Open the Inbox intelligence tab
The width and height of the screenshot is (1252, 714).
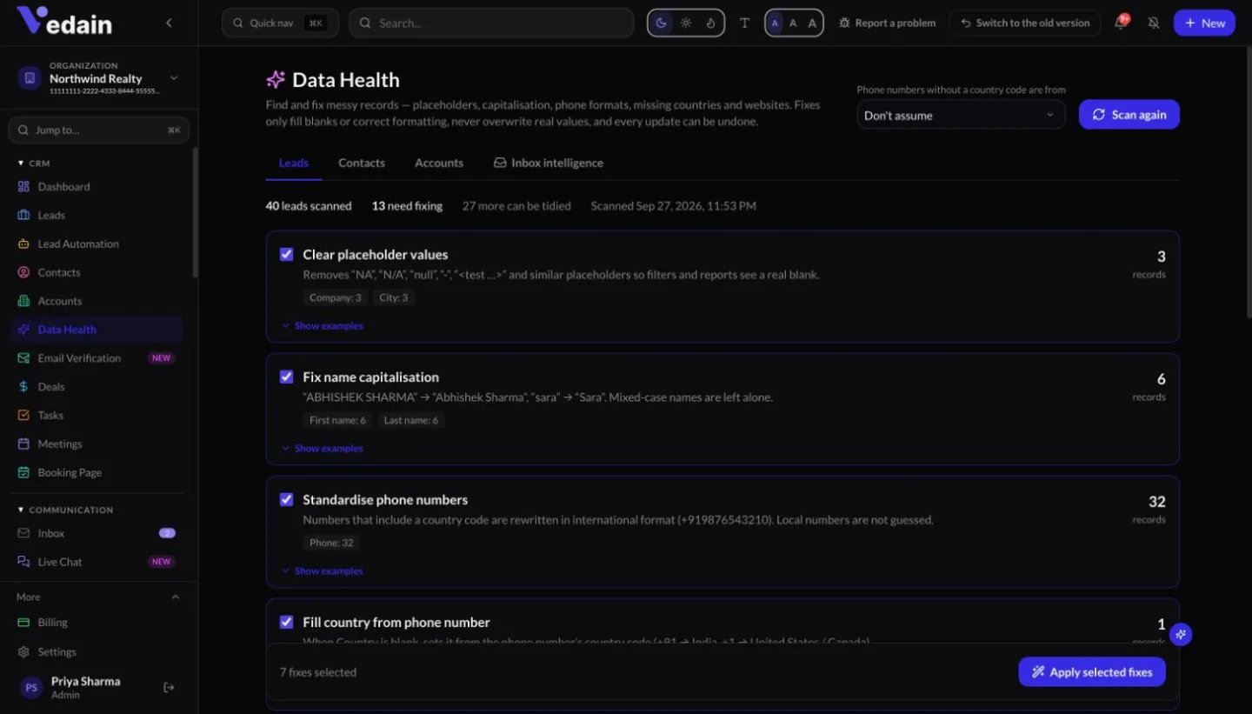tap(549, 163)
